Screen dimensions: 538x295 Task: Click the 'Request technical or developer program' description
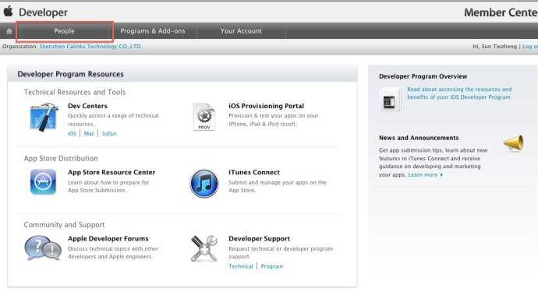click(281, 253)
